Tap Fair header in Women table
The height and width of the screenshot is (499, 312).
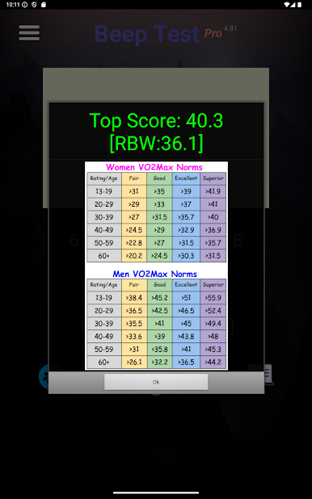pos(134,178)
